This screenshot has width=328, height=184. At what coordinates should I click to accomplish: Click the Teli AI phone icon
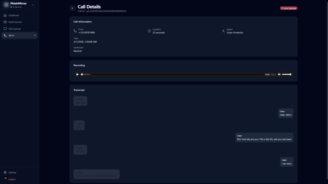(x=5, y=35)
